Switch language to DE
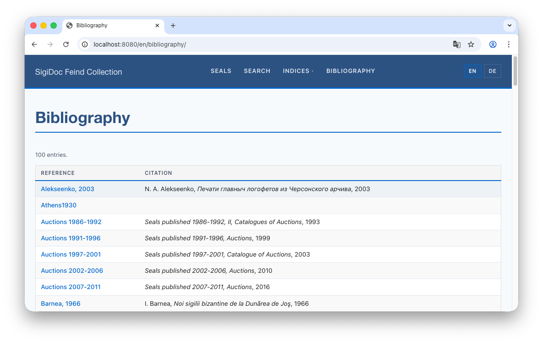The width and height of the screenshot is (543, 344). click(x=492, y=71)
